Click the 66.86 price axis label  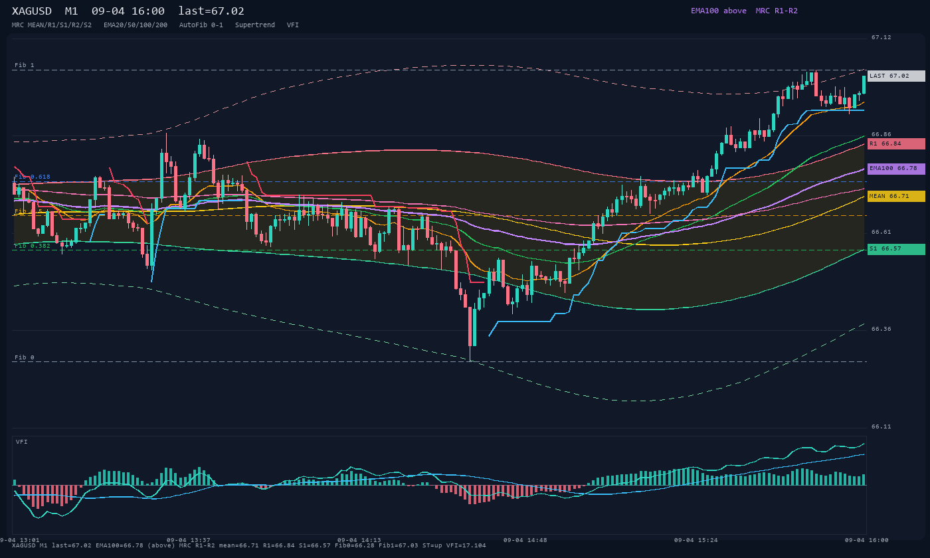tap(882, 134)
